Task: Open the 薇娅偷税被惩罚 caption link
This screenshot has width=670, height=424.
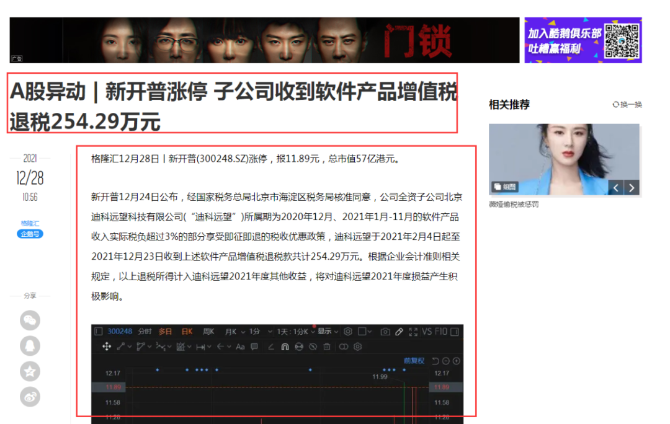Action: (x=514, y=205)
